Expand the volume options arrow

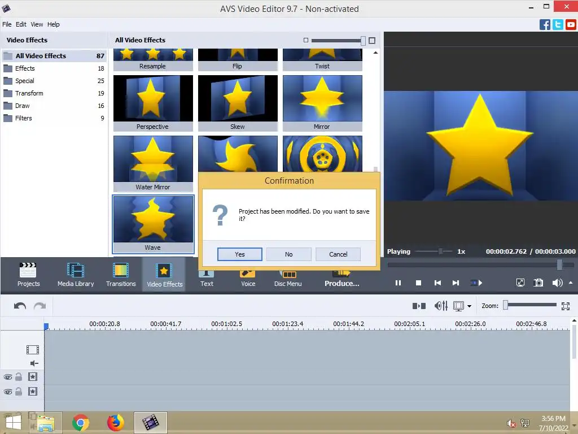click(x=571, y=283)
